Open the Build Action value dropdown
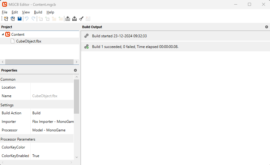Image resolution: width=270 pixels, height=165 pixels. pos(52,113)
